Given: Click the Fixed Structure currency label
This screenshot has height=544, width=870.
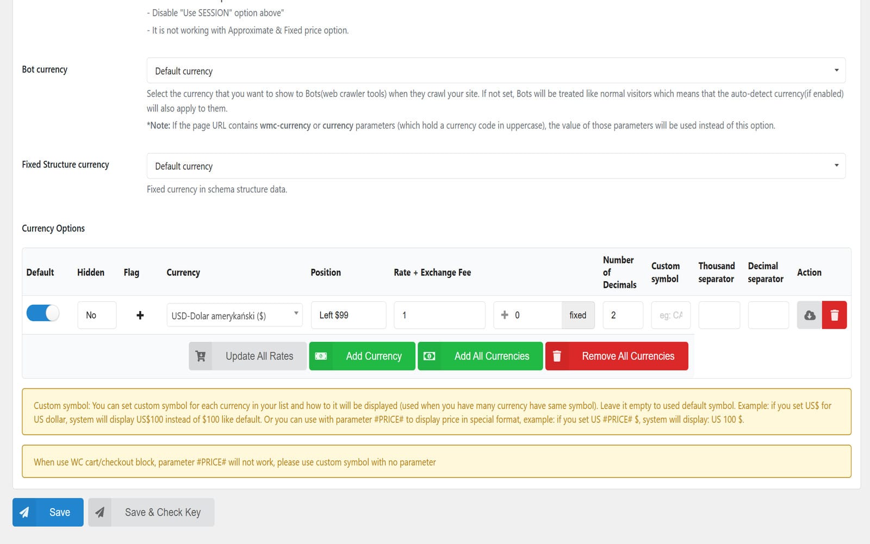Looking at the screenshot, I should click(65, 165).
